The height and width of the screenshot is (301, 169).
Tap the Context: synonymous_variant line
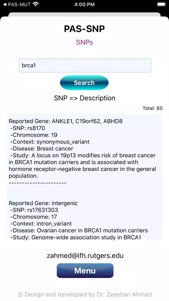point(50,142)
